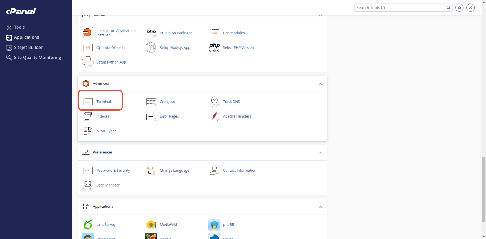Screen dimensions: 486x239
Task: Click the Preferences section header title
Action: (103, 152)
